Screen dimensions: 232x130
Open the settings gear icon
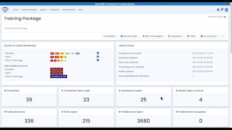tap(218, 10)
